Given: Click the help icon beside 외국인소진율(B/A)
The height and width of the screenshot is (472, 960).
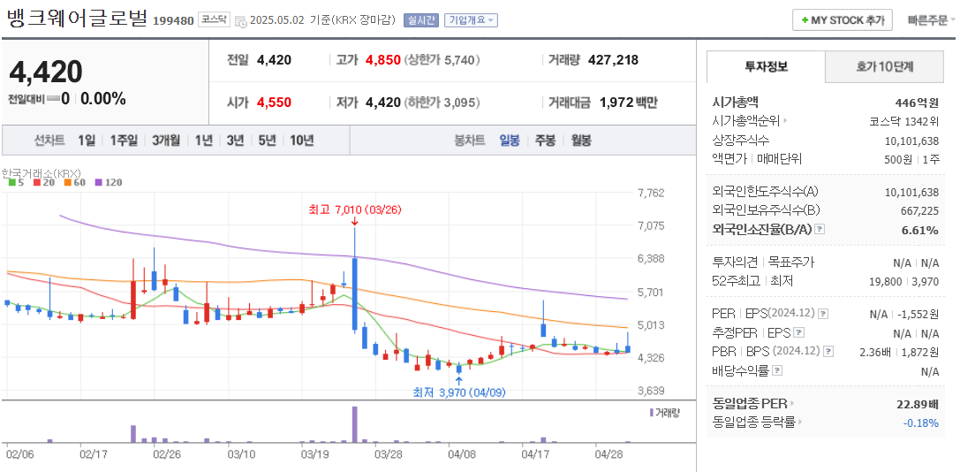Looking at the screenshot, I should (x=820, y=229).
